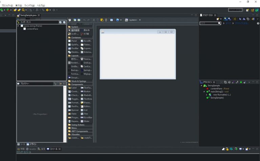This screenshot has width=260, height=161.
Task: Pick the FlowLayout palette item
Action: (86, 59)
